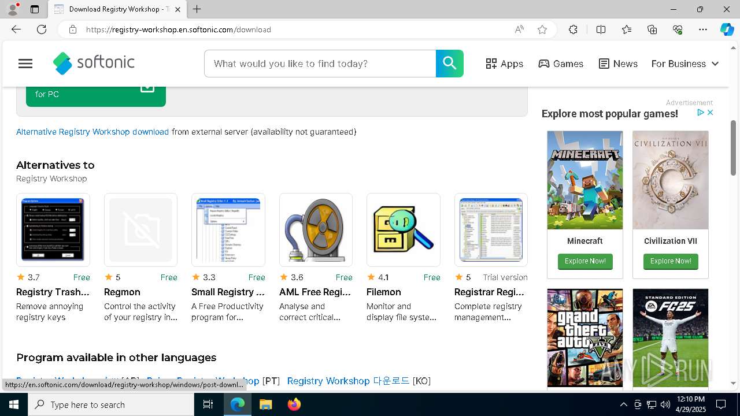Click the address bar URL

coord(179,29)
